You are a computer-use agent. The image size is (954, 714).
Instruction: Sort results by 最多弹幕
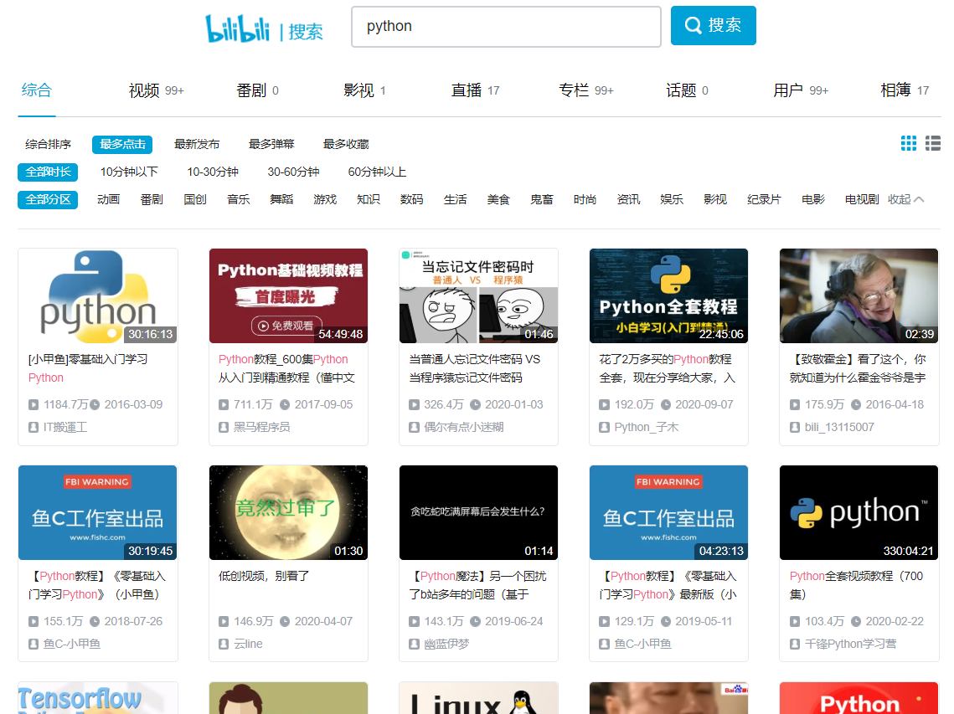coord(271,144)
